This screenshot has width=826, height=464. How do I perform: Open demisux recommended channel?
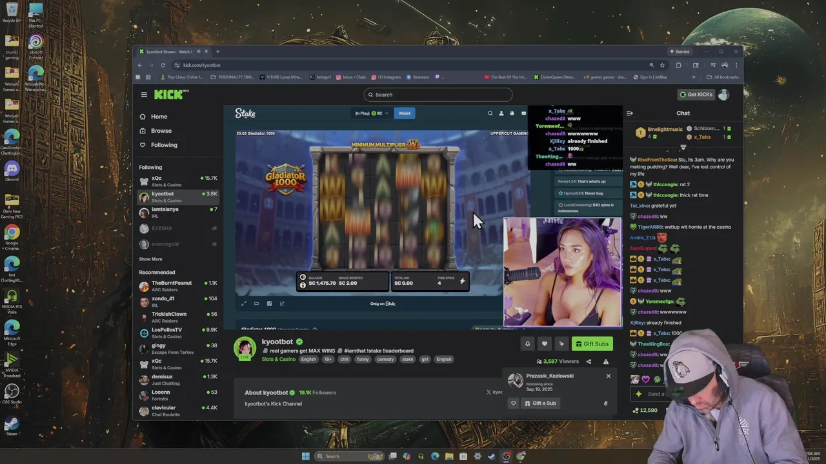pyautogui.click(x=178, y=380)
